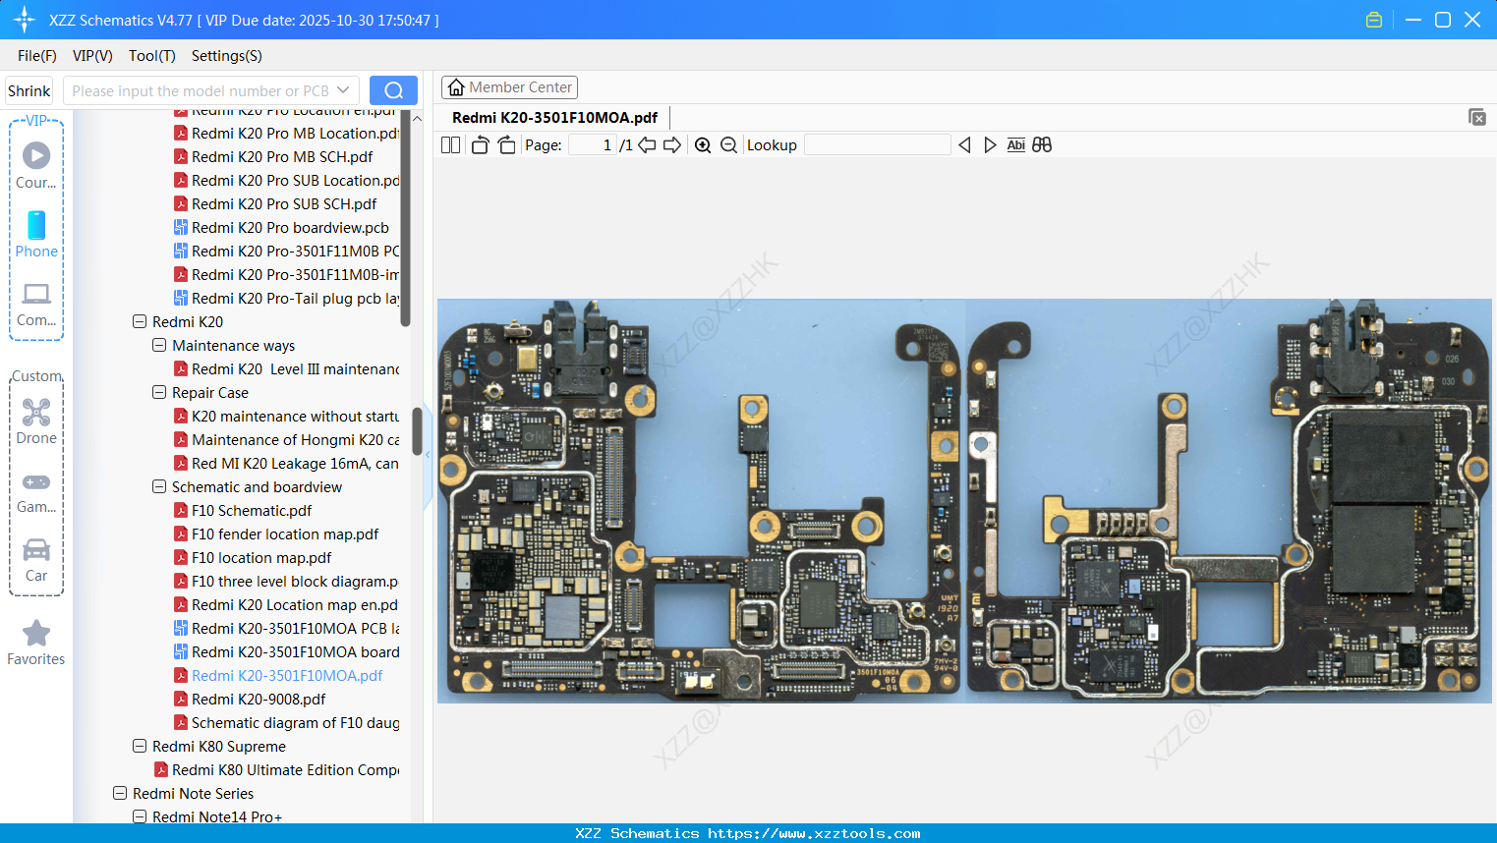1497x843 pixels.
Task: Open the model number dropdown arrow
Action: click(343, 90)
